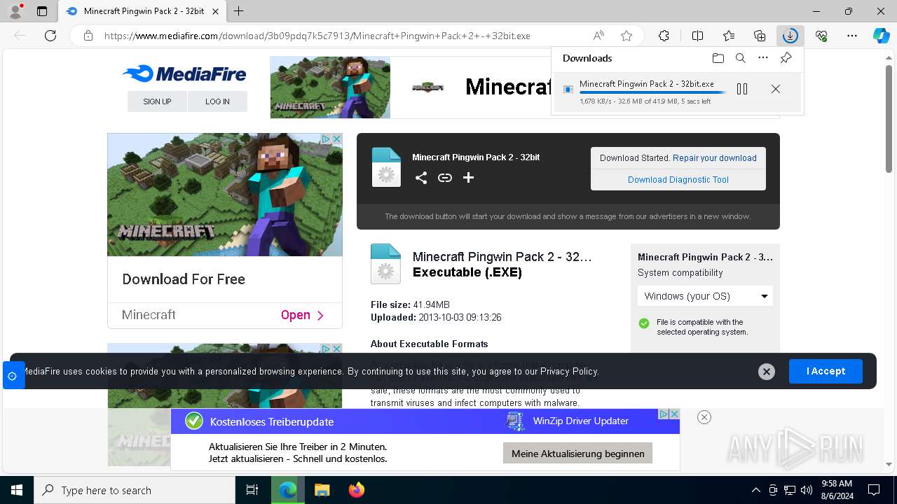Image resolution: width=897 pixels, height=504 pixels.
Task: Open the notification center
Action: [x=874, y=490]
